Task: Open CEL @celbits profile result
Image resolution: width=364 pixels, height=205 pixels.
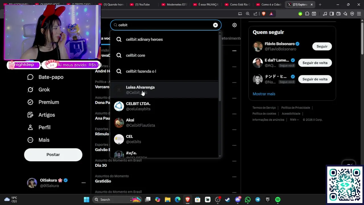Action: click(164, 139)
